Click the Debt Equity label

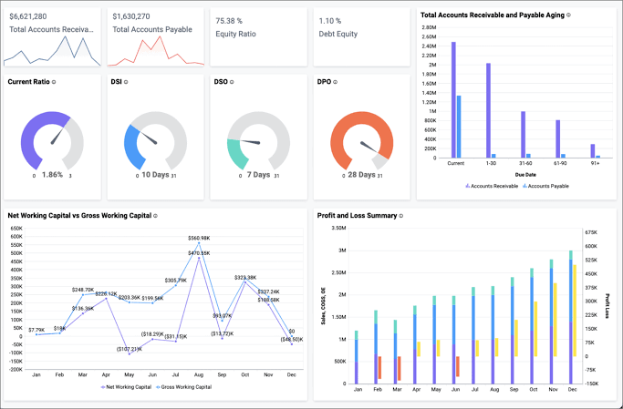pyautogui.click(x=338, y=34)
